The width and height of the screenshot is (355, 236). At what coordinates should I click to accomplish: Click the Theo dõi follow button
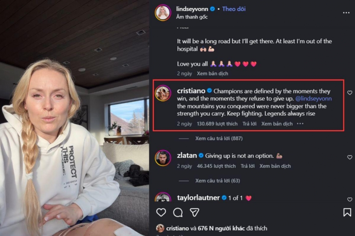(234, 9)
